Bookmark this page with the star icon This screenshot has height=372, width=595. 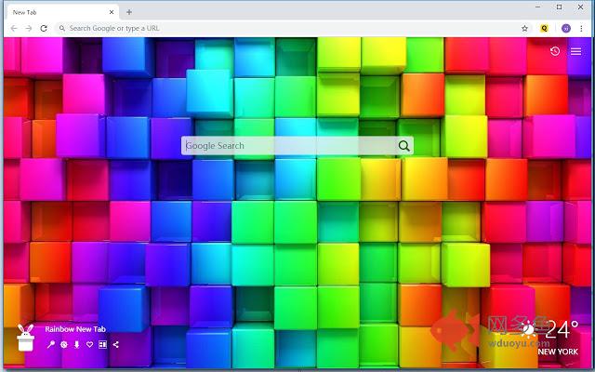(524, 29)
